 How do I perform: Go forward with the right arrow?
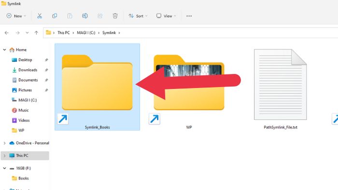pyautogui.click(x=17, y=33)
